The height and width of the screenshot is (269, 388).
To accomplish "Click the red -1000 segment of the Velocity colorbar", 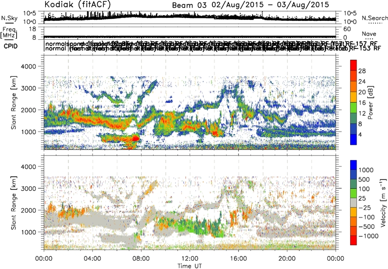I will (354, 240).
